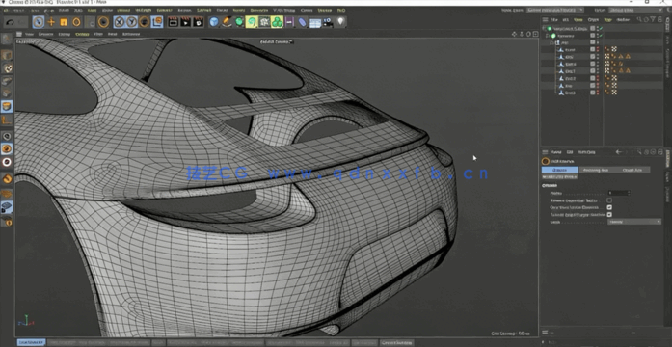Screen dimensions: 672x347
Task: Click the Render View clapperboard icon
Action: (174, 22)
